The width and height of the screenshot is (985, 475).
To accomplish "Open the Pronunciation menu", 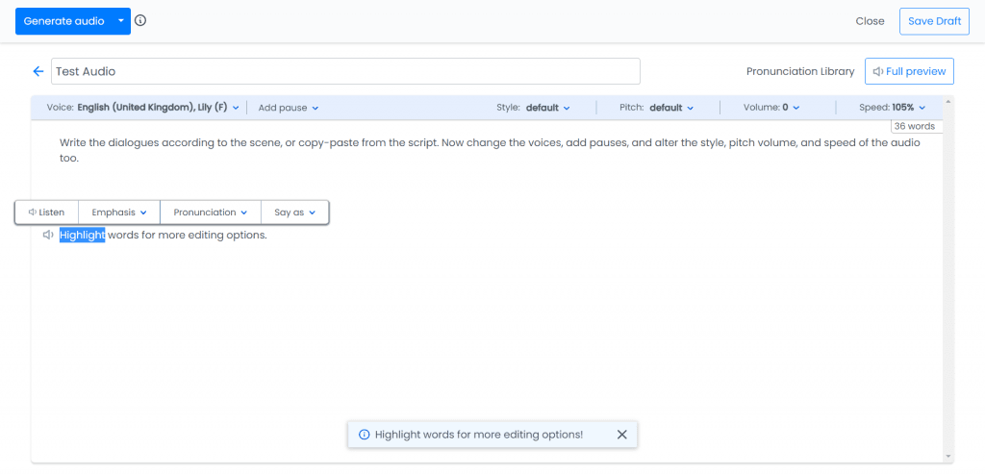I will pos(211,212).
